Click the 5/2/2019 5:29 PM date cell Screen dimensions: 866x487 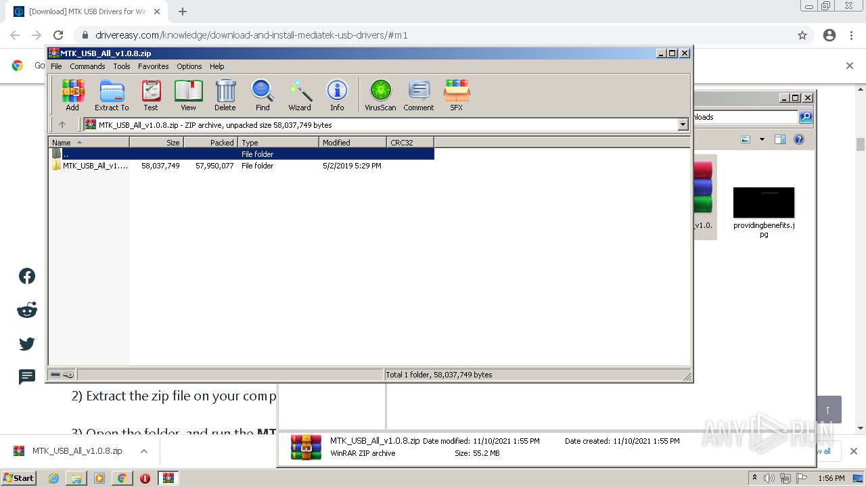(352, 166)
